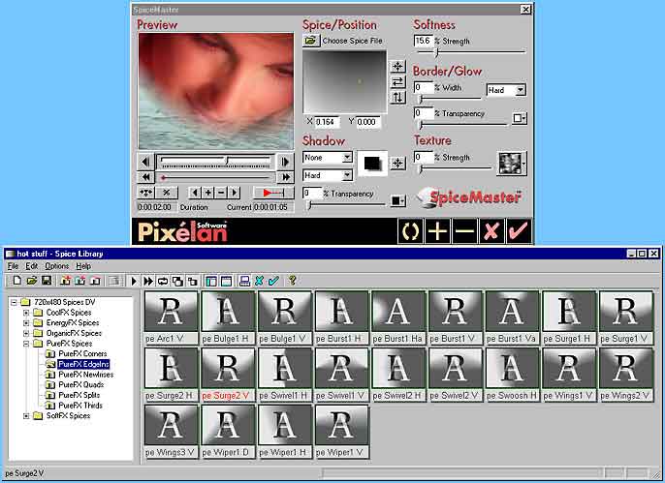Select the PureFX Splits folder
665x483 pixels.
[79, 395]
